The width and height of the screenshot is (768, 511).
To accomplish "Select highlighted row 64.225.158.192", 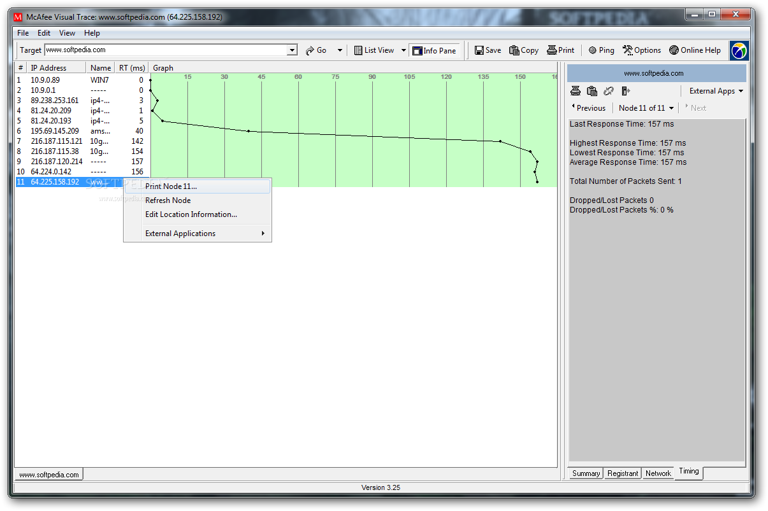I will pos(82,182).
